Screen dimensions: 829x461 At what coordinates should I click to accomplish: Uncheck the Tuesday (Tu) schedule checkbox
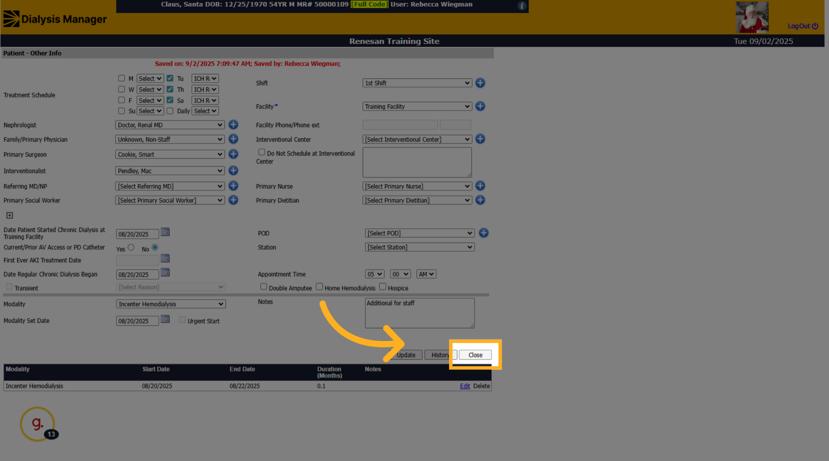[170, 78]
